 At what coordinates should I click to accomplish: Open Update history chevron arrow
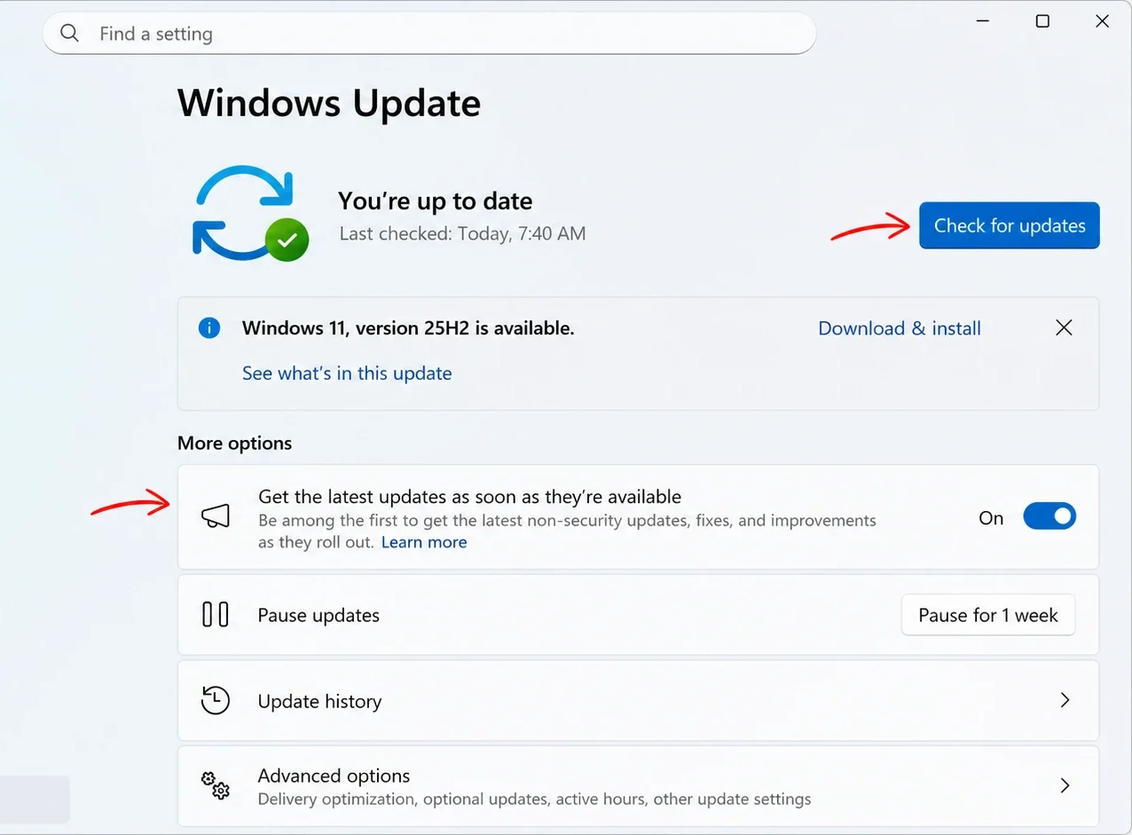(1065, 700)
